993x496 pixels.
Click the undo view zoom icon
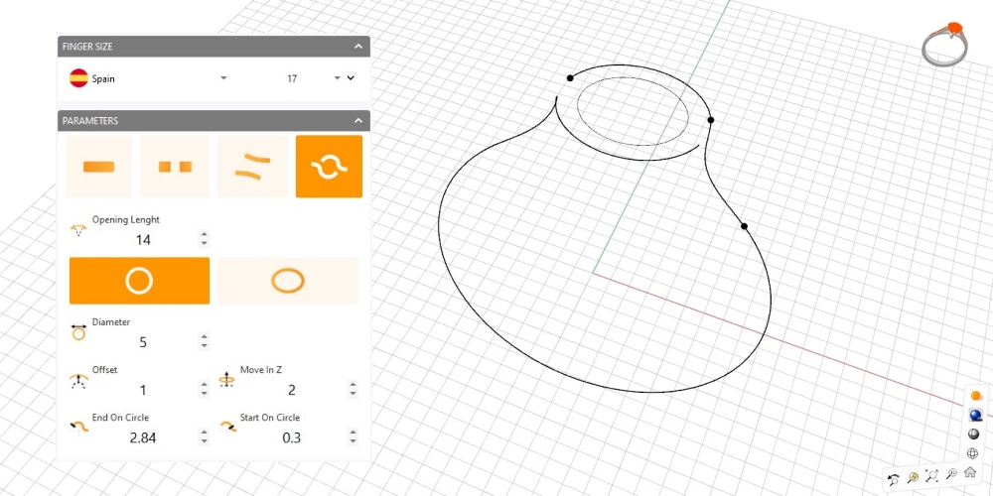[x=894, y=479]
